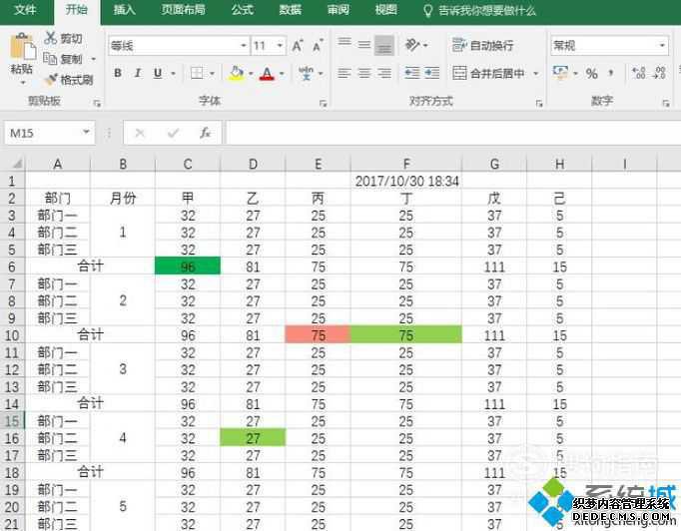Click the select-all corner triangle
681x531 pixels.
16,164
